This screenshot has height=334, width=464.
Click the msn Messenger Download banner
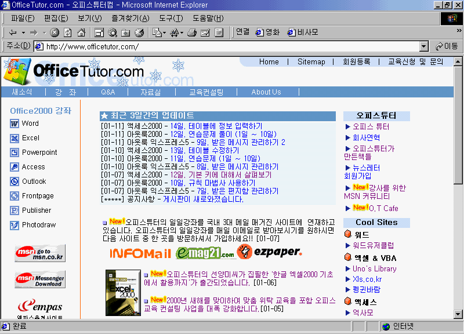click(x=40, y=279)
